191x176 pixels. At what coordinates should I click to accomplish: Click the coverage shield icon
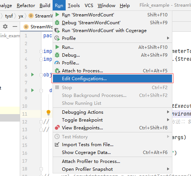(57, 31)
